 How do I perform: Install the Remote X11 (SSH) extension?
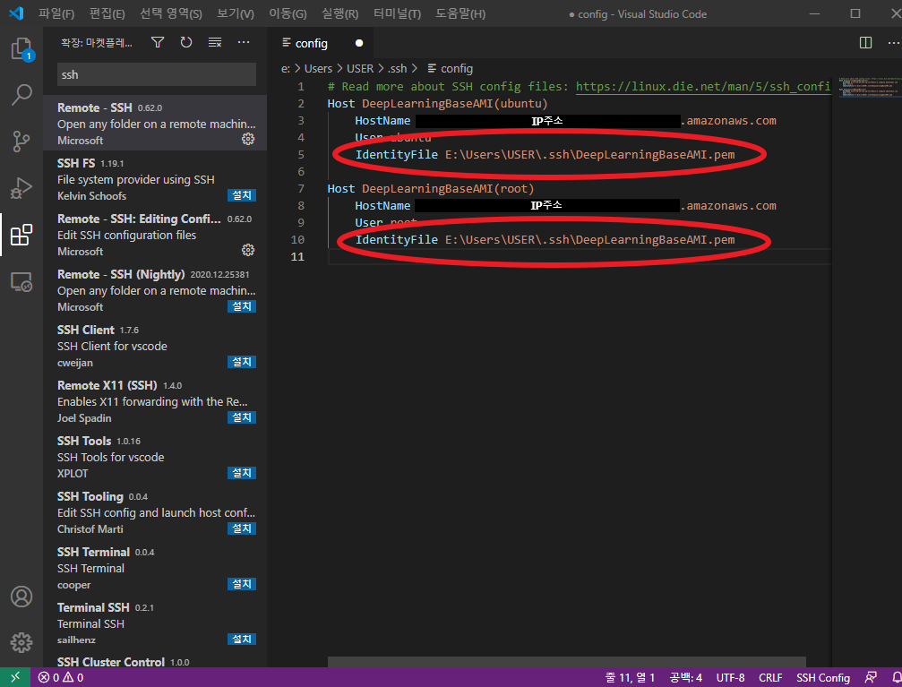[x=242, y=417]
